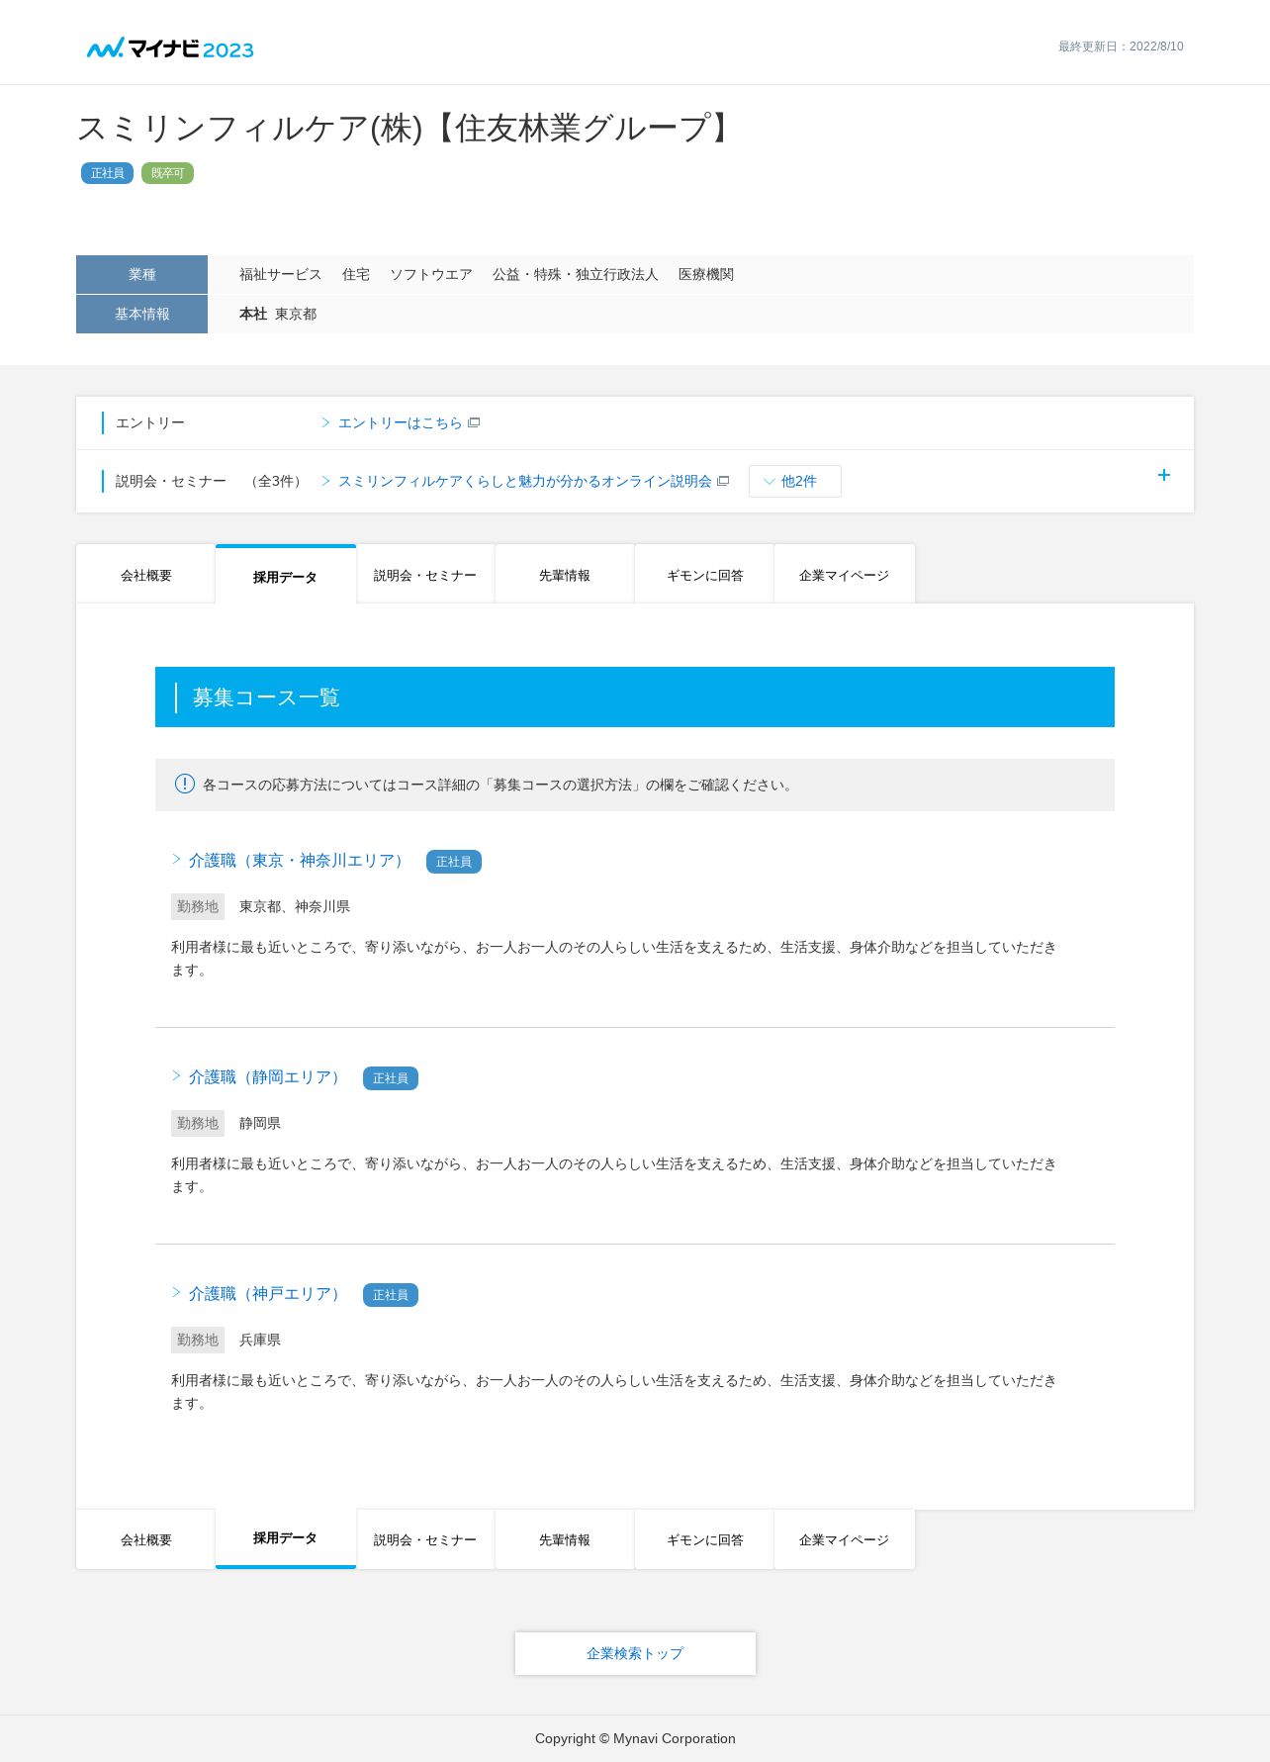Image resolution: width=1270 pixels, height=1762 pixels.
Task: Click 東京都、神奈川県 work location text
Action: coord(295,906)
